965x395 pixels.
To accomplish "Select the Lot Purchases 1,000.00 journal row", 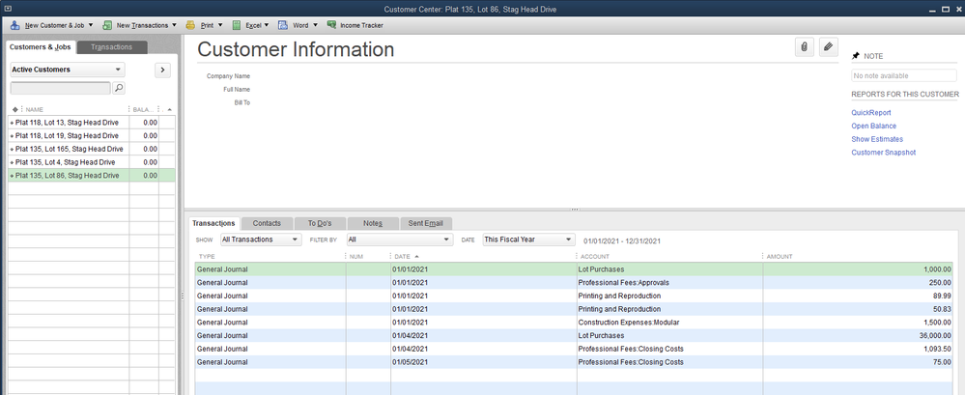I will (574, 269).
